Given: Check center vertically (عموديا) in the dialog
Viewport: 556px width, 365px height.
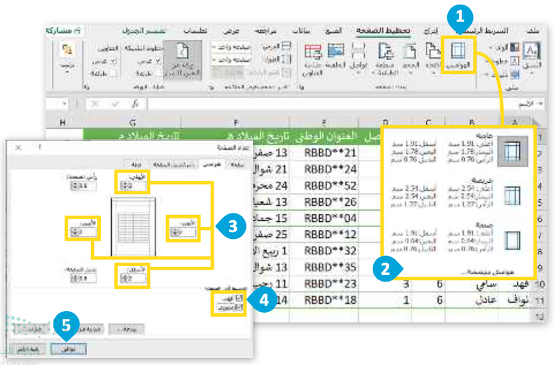Looking at the screenshot, I should point(239,307).
